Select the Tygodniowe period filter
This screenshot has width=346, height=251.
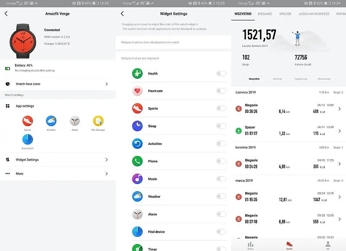pyautogui.click(x=301, y=79)
